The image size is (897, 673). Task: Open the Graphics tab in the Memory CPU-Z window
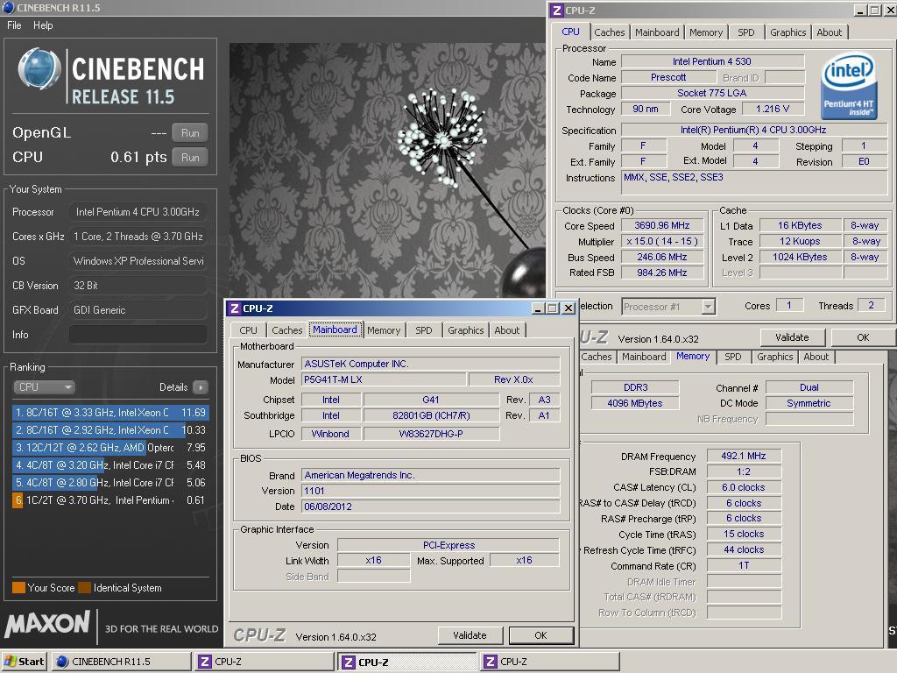click(775, 357)
